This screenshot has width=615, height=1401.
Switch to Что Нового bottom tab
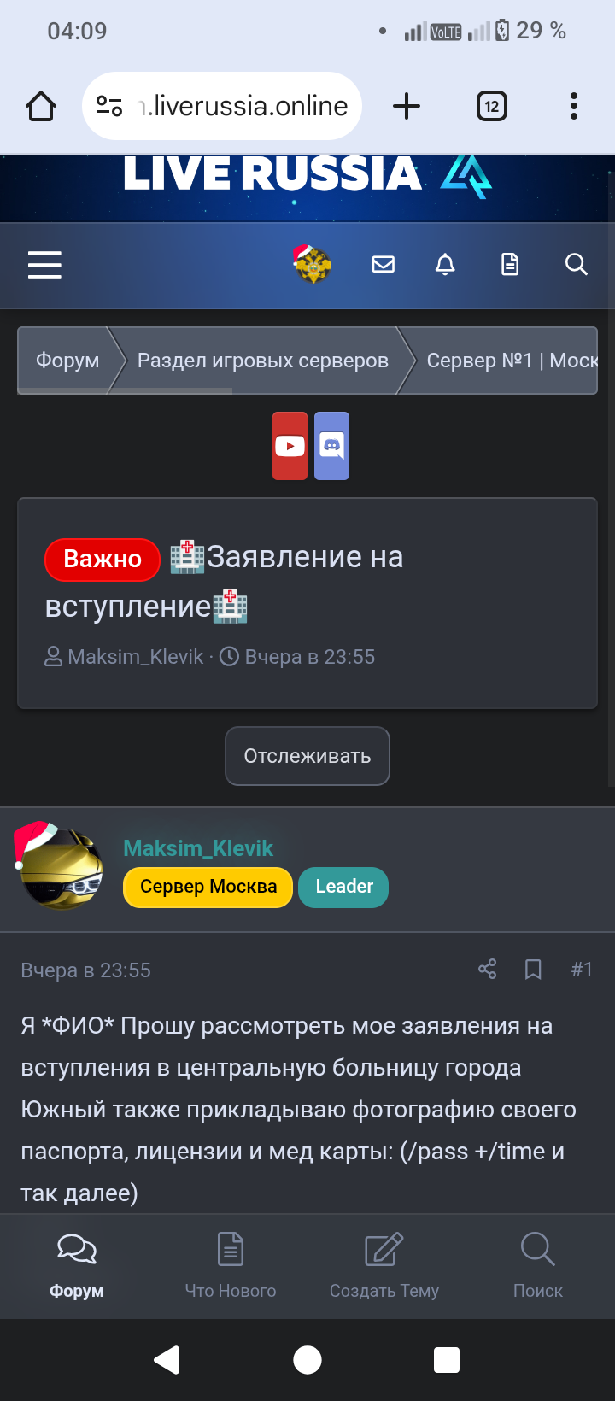231,1266
